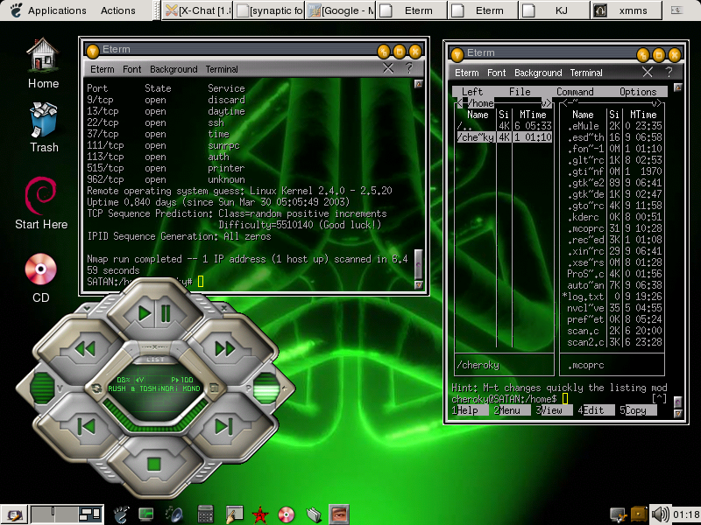The width and height of the screenshot is (701, 525).
Task: Click the eye picture icon in bottom panel
Action: [x=338, y=514]
